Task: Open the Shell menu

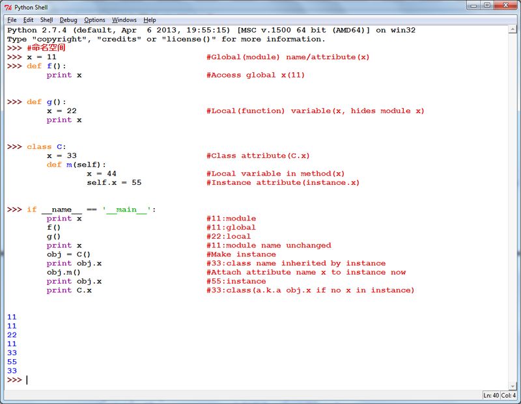Action: tap(46, 20)
